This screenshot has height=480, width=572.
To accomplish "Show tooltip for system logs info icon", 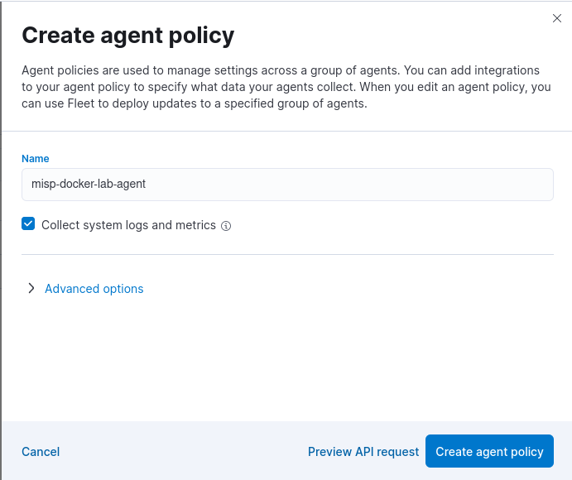I will (226, 226).
